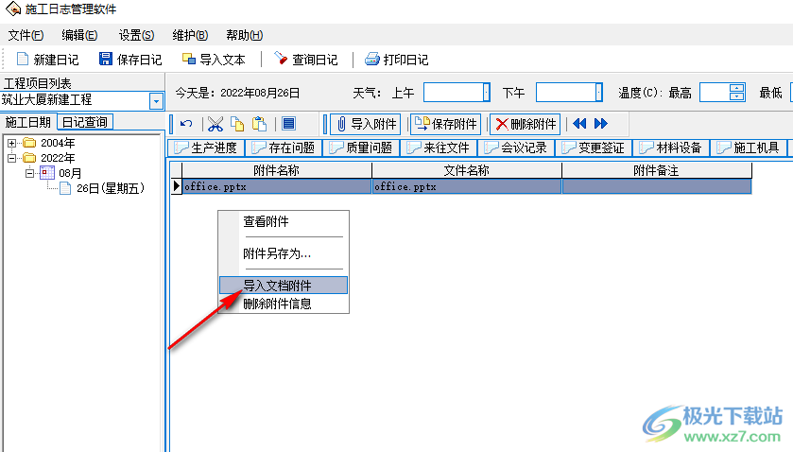Open the 帮助 menu
This screenshot has width=793, height=452.
[x=244, y=35]
